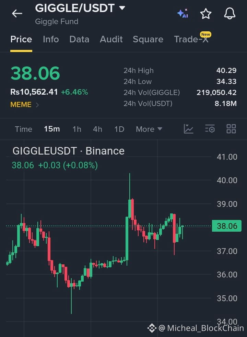
Task: Set a price alert with bell icon
Action: (x=230, y=13)
